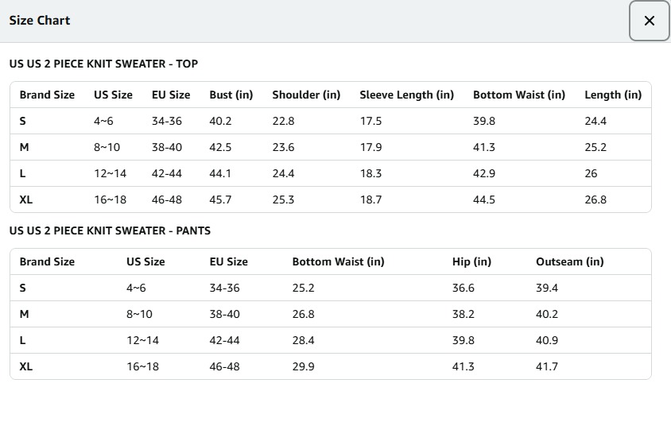Click the EU Size header in pants table

[x=228, y=261]
